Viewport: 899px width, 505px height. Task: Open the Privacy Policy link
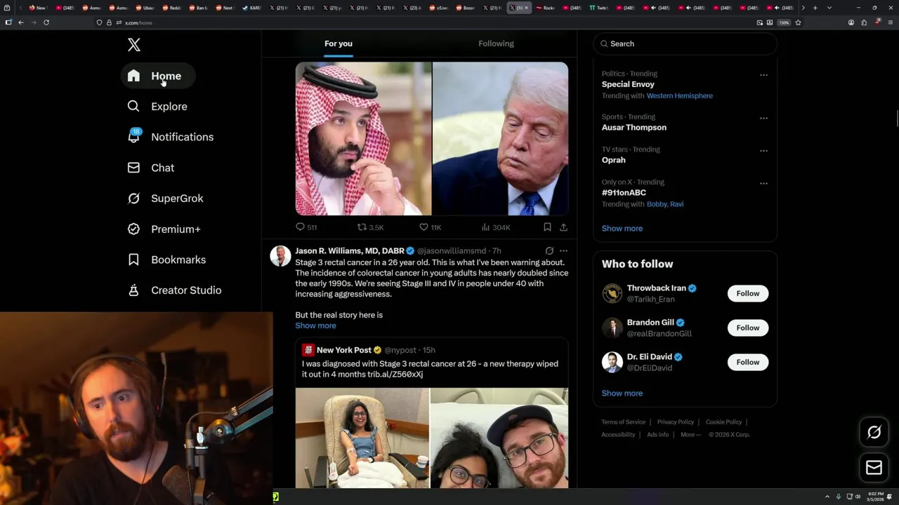click(675, 422)
